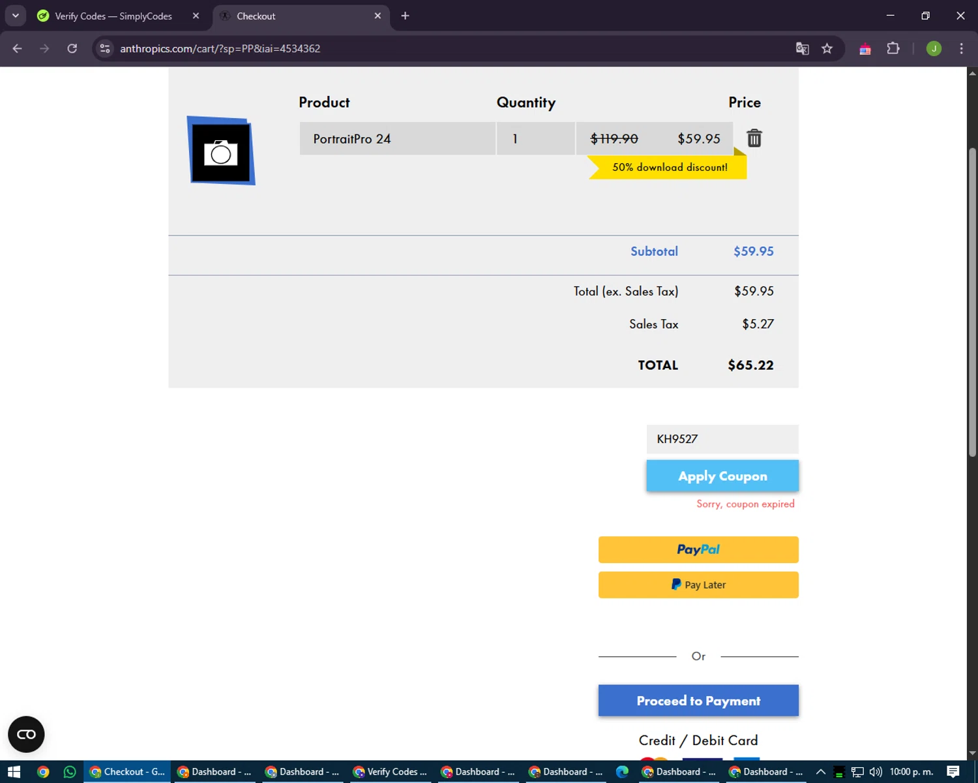Click the "50% download discount!" banner

tap(670, 167)
